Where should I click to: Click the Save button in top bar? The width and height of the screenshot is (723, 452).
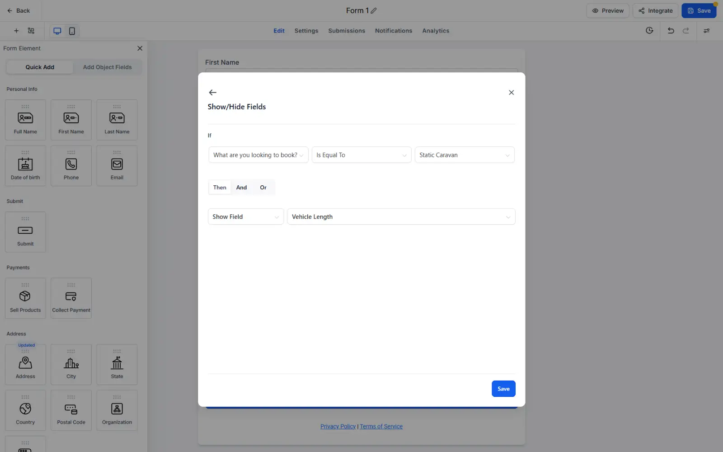(699, 11)
